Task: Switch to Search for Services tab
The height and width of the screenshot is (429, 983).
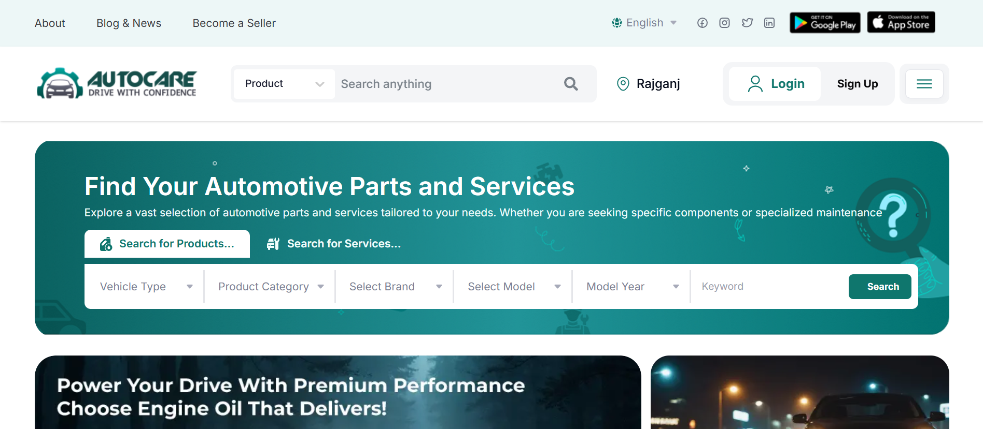Action: [334, 244]
